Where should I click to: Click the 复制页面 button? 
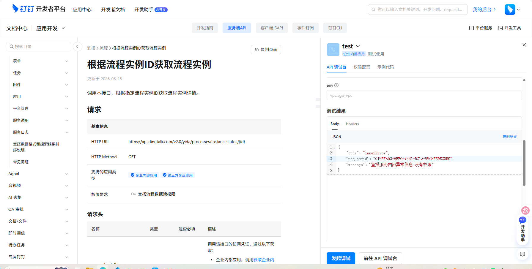click(x=266, y=50)
